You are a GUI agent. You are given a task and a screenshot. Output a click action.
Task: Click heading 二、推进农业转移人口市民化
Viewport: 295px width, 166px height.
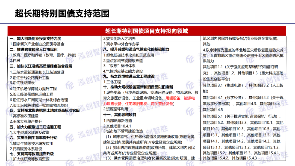click(34, 50)
